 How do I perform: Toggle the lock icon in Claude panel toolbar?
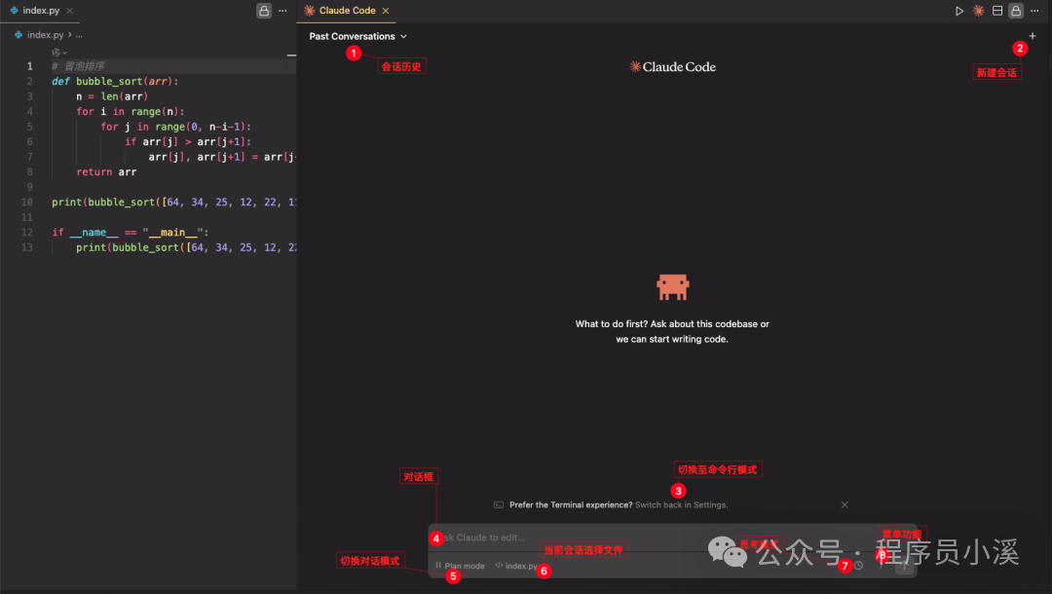coord(1016,11)
